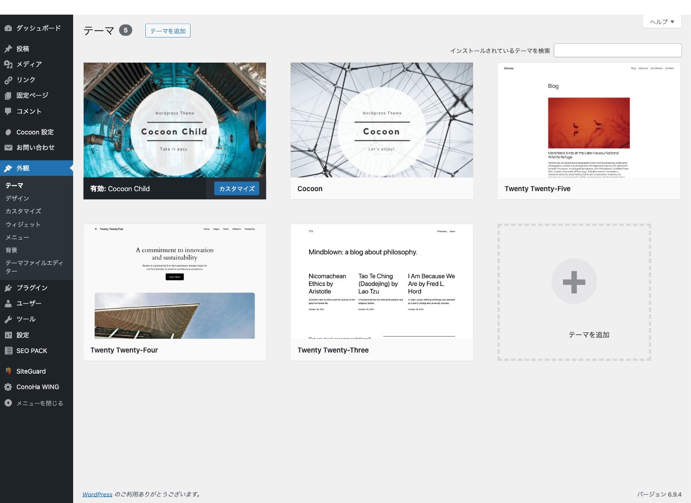Open the プラグイン menu label
This screenshot has width=691, height=503.
[x=32, y=288]
